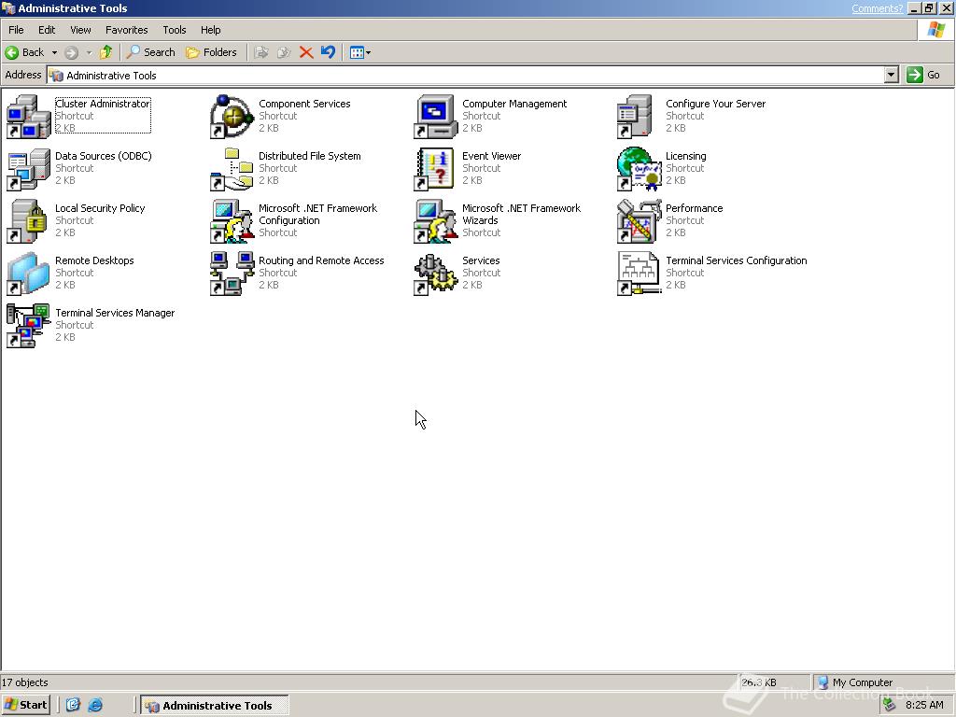Screen dimensions: 956x717
Task: Open the Back history dropdown arrow
Action: (x=54, y=52)
